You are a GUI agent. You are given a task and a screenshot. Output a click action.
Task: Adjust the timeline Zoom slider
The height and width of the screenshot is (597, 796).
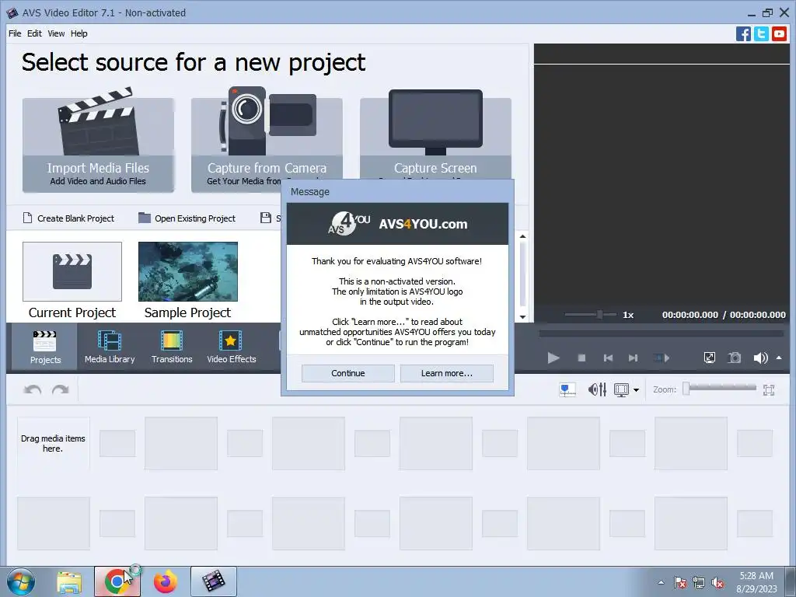(720, 389)
